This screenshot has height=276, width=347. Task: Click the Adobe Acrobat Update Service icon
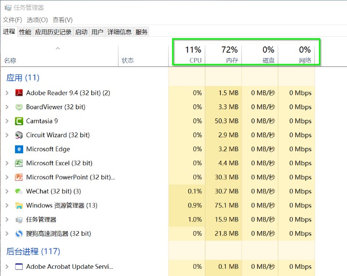(x=19, y=266)
